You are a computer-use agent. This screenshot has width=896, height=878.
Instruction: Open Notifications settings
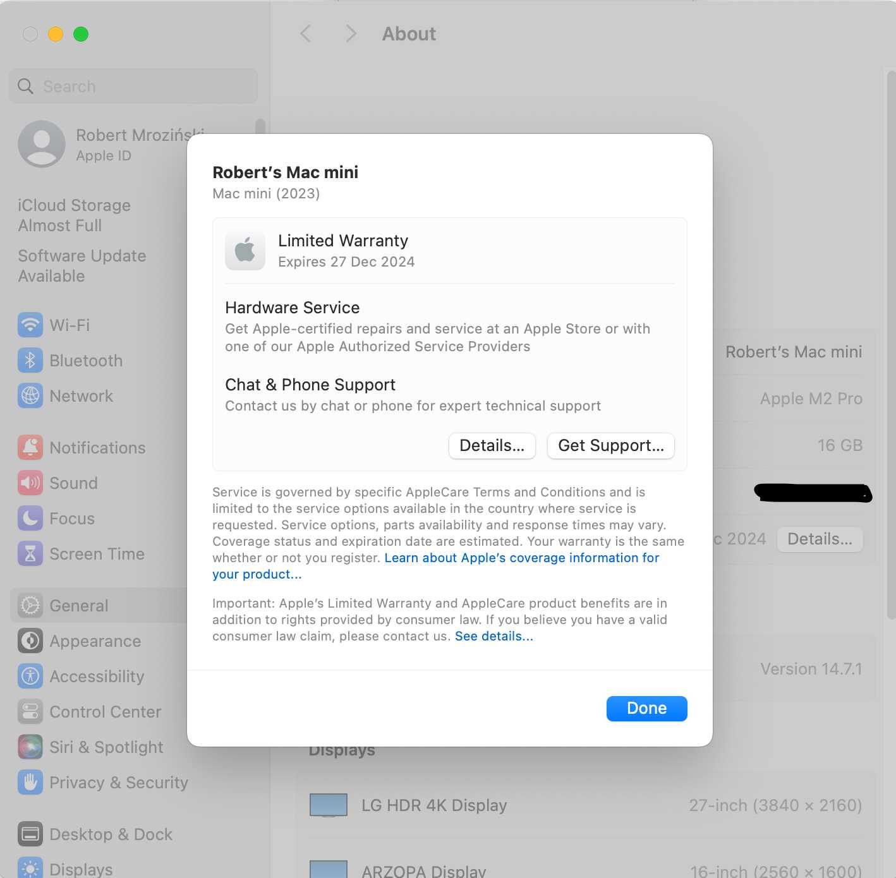coord(97,448)
